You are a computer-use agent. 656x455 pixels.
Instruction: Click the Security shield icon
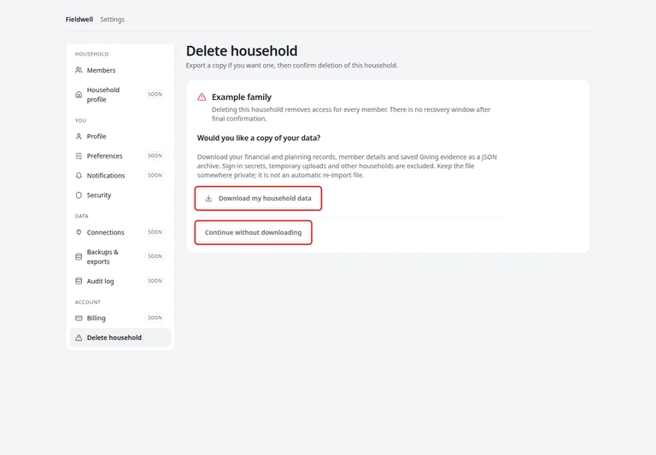coord(79,195)
